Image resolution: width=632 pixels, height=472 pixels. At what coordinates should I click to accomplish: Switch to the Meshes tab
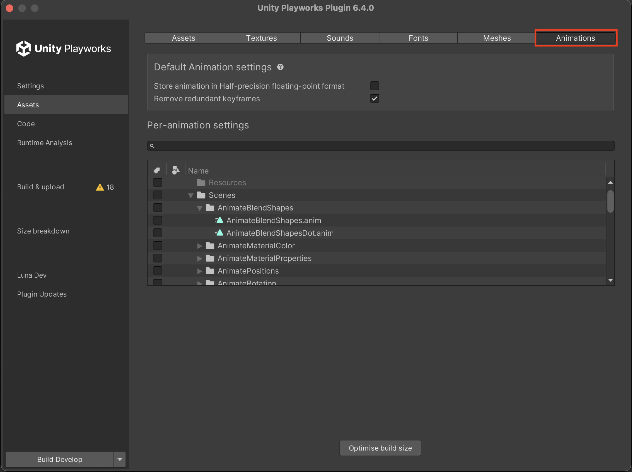pos(497,38)
